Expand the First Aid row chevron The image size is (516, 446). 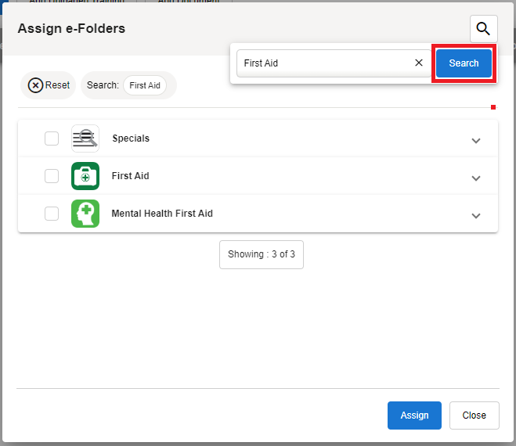475,178
